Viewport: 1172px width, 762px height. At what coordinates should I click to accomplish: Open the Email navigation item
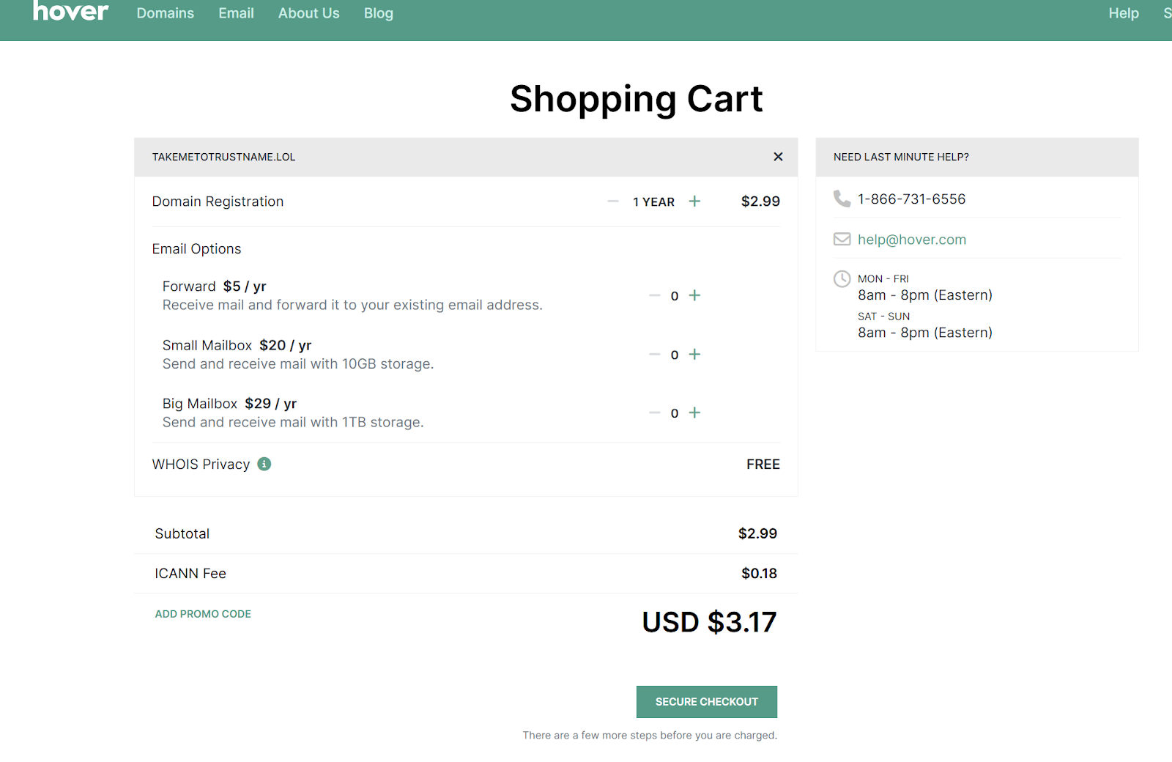(236, 13)
